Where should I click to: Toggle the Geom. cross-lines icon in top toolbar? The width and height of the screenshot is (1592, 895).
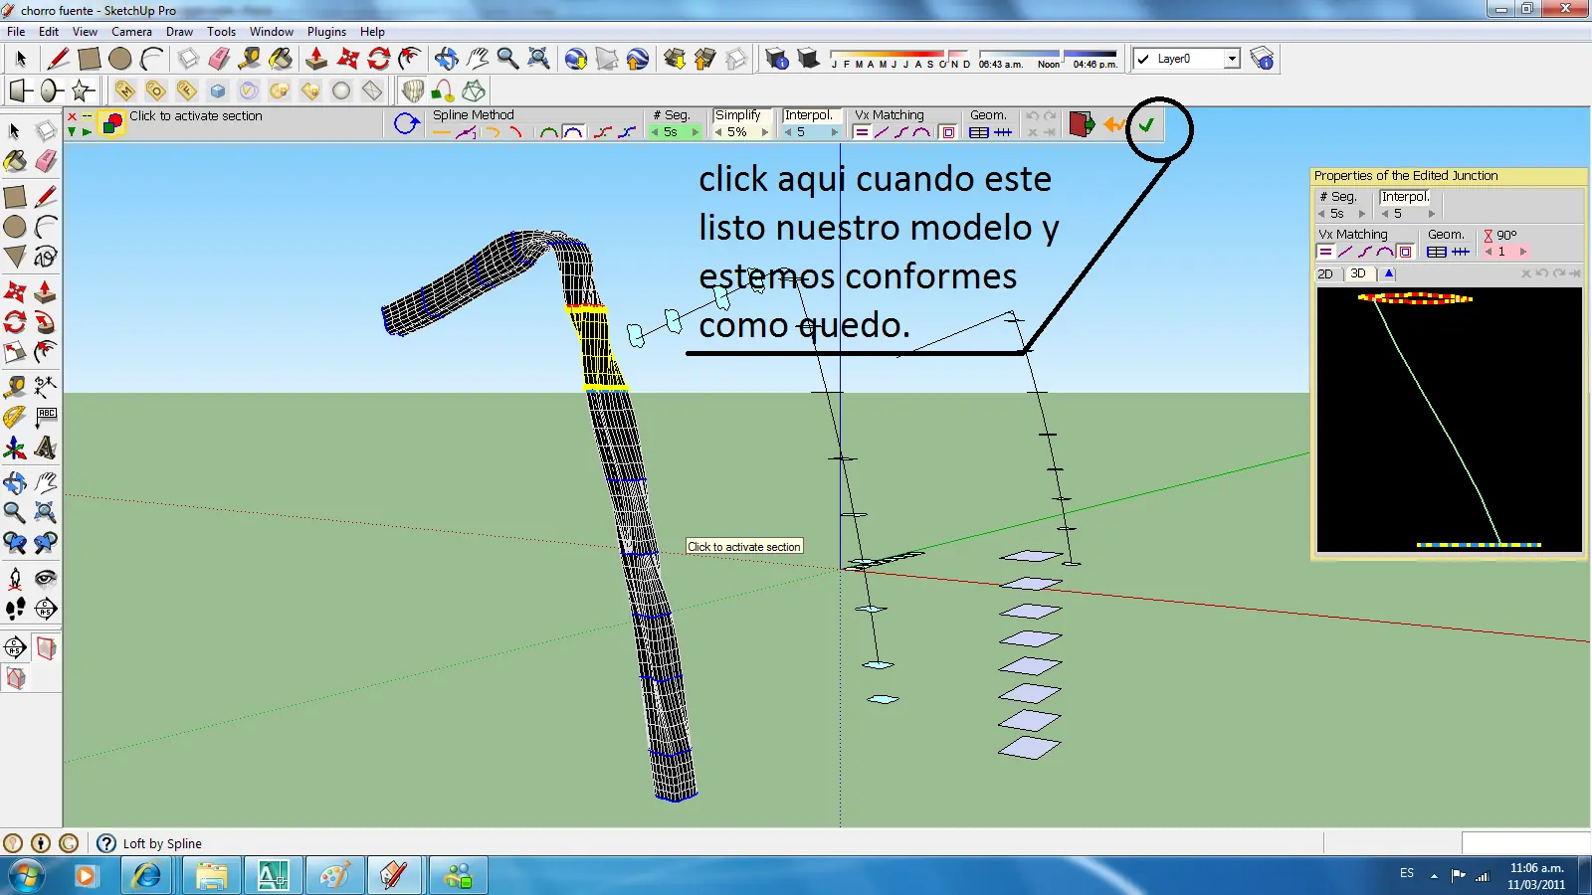(x=1003, y=132)
